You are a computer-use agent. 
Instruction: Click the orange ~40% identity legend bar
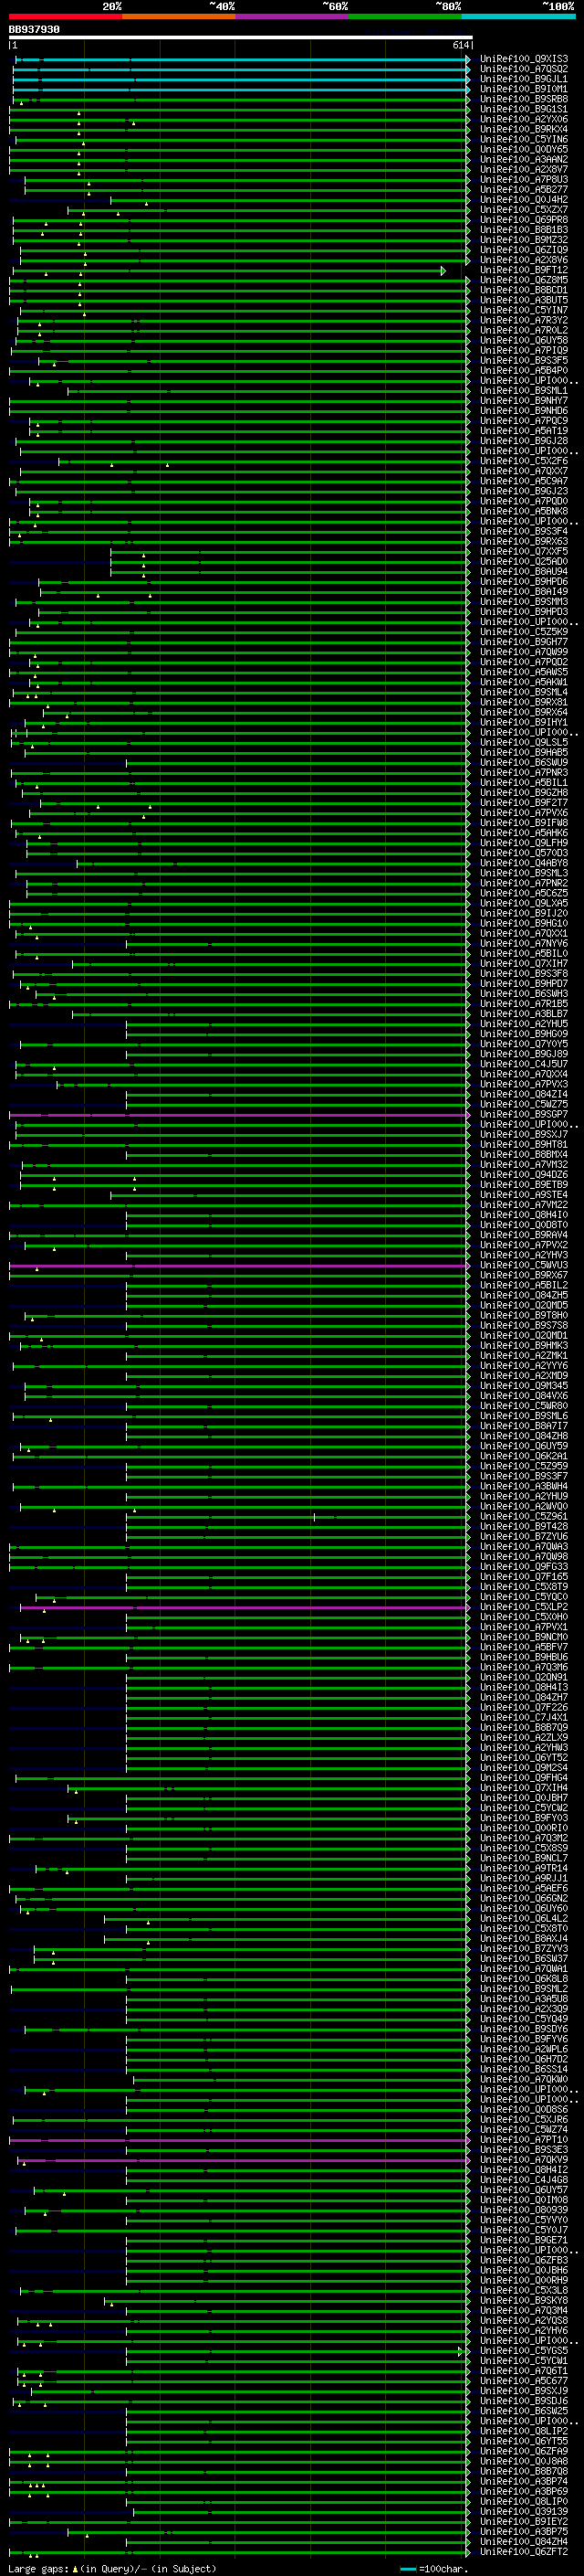point(179,16)
